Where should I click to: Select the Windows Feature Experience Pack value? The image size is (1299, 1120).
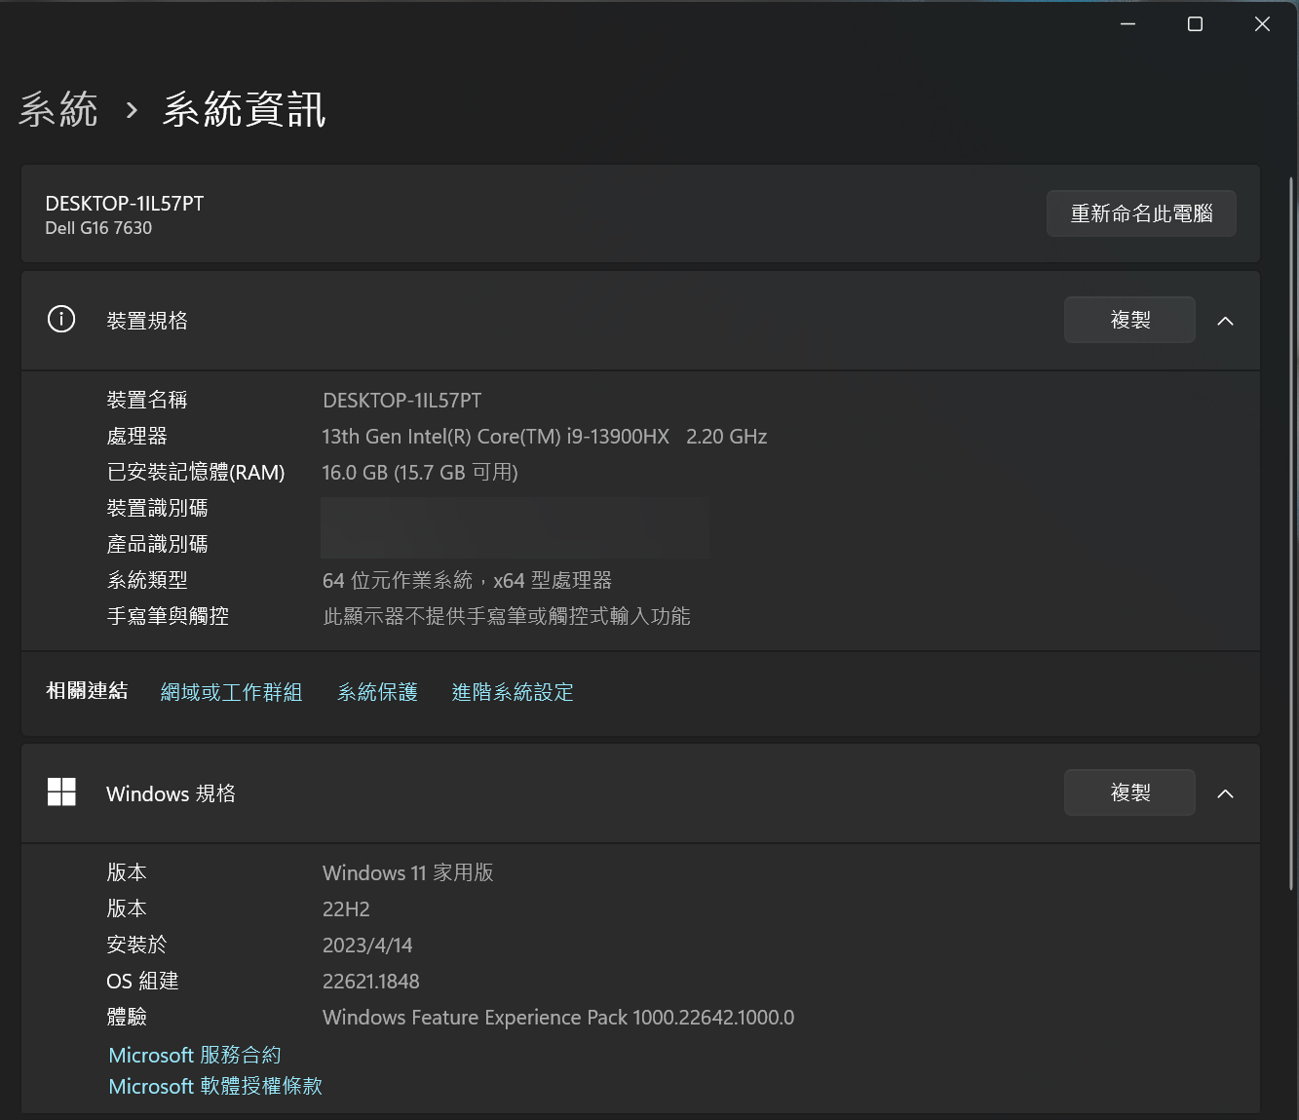[558, 1018]
